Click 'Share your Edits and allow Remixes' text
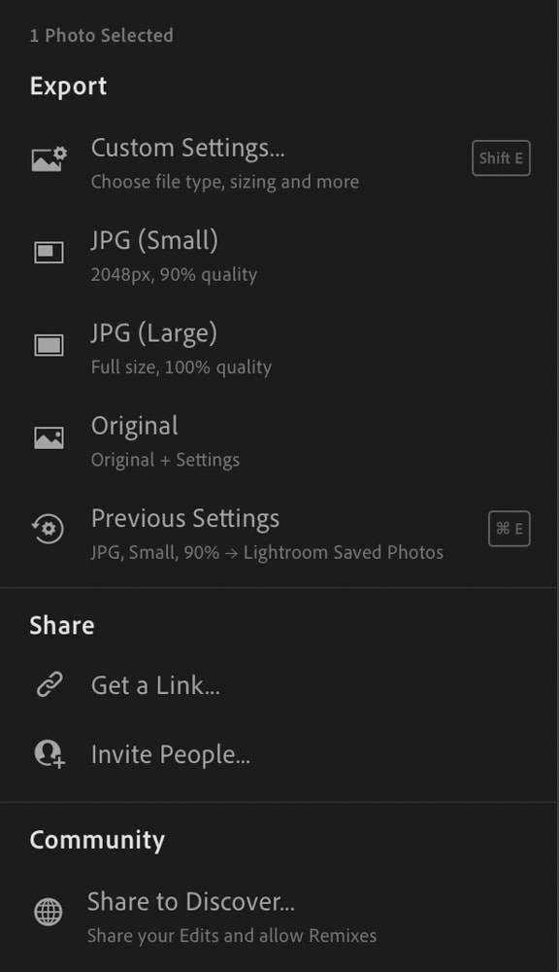The height and width of the screenshot is (972, 559). [x=232, y=935]
